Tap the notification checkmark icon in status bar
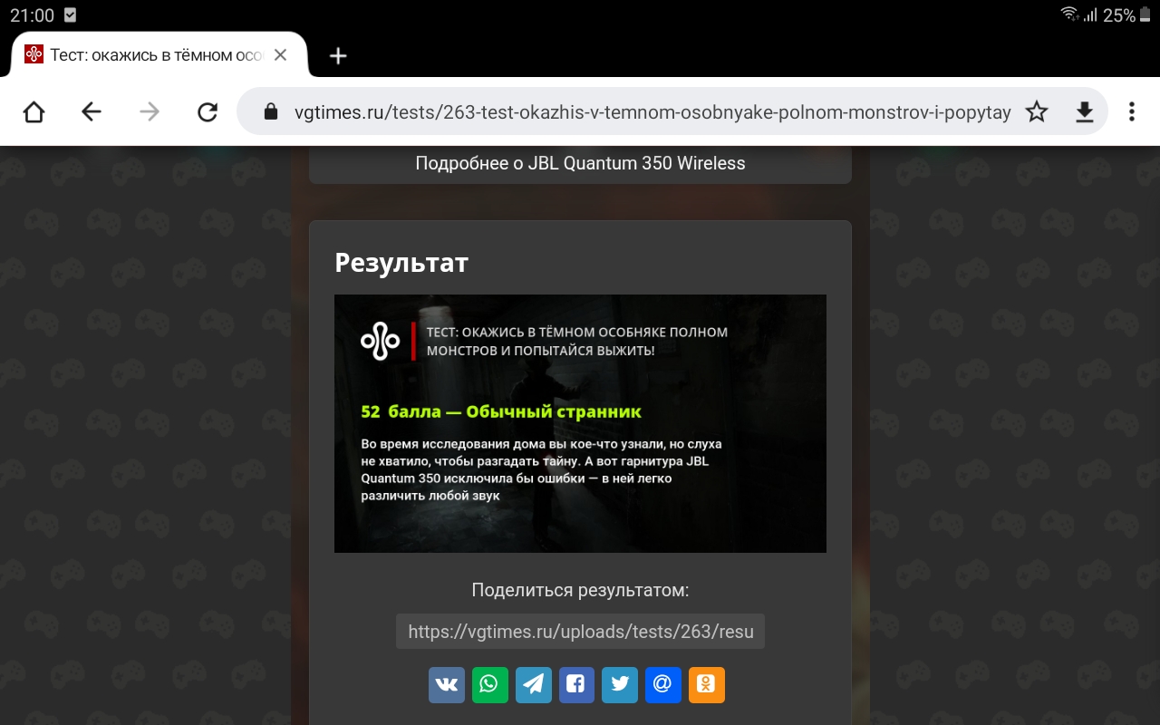The width and height of the screenshot is (1160, 725). (x=71, y=15)
